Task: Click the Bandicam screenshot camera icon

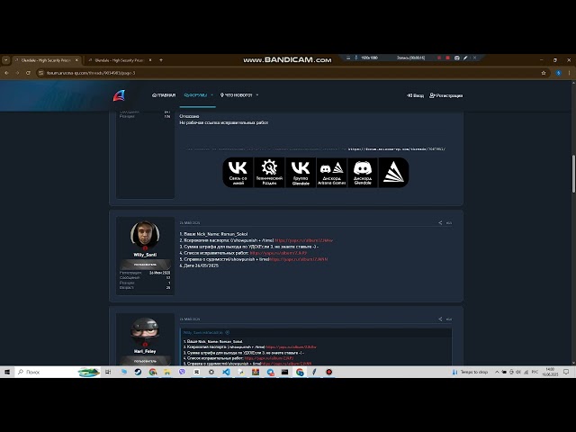Action: click(x=456, y=58)
